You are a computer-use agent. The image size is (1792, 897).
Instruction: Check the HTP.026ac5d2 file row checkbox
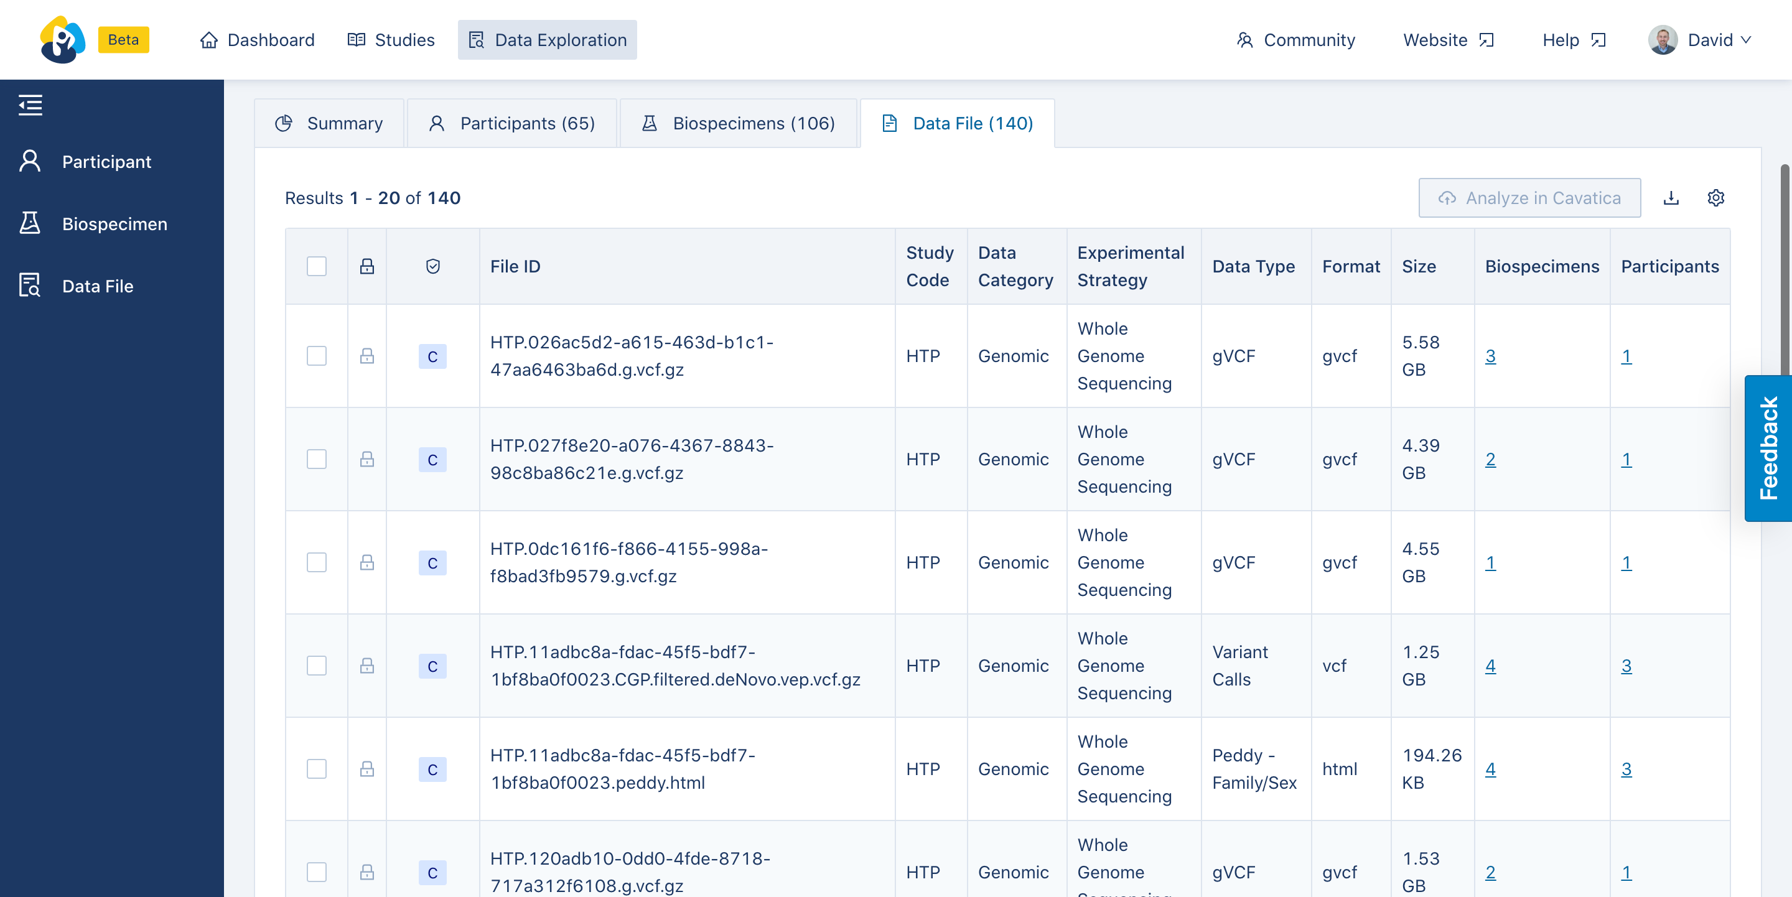317,356
